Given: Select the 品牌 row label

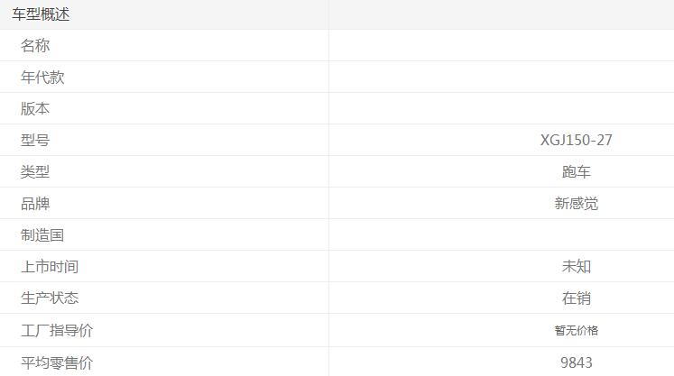Looking at the screenshot, I should coord(35,204).
